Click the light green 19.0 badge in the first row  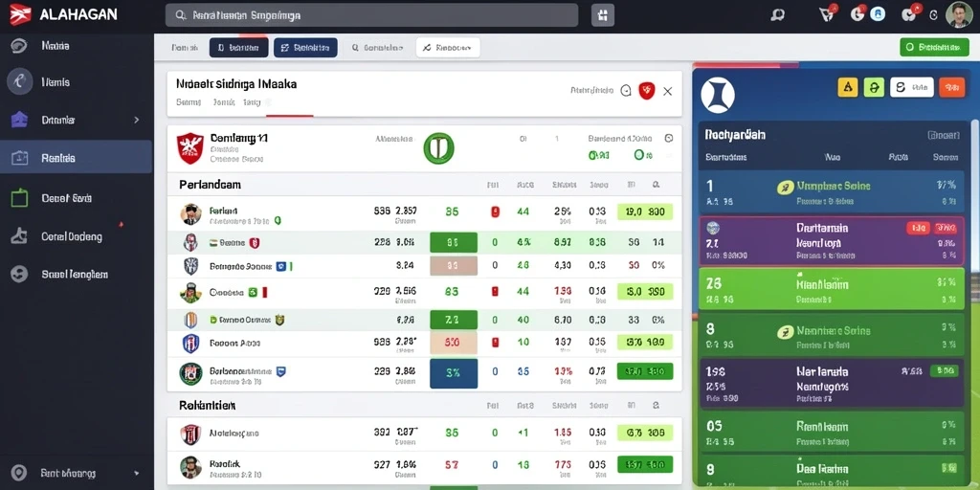[644, 212]
